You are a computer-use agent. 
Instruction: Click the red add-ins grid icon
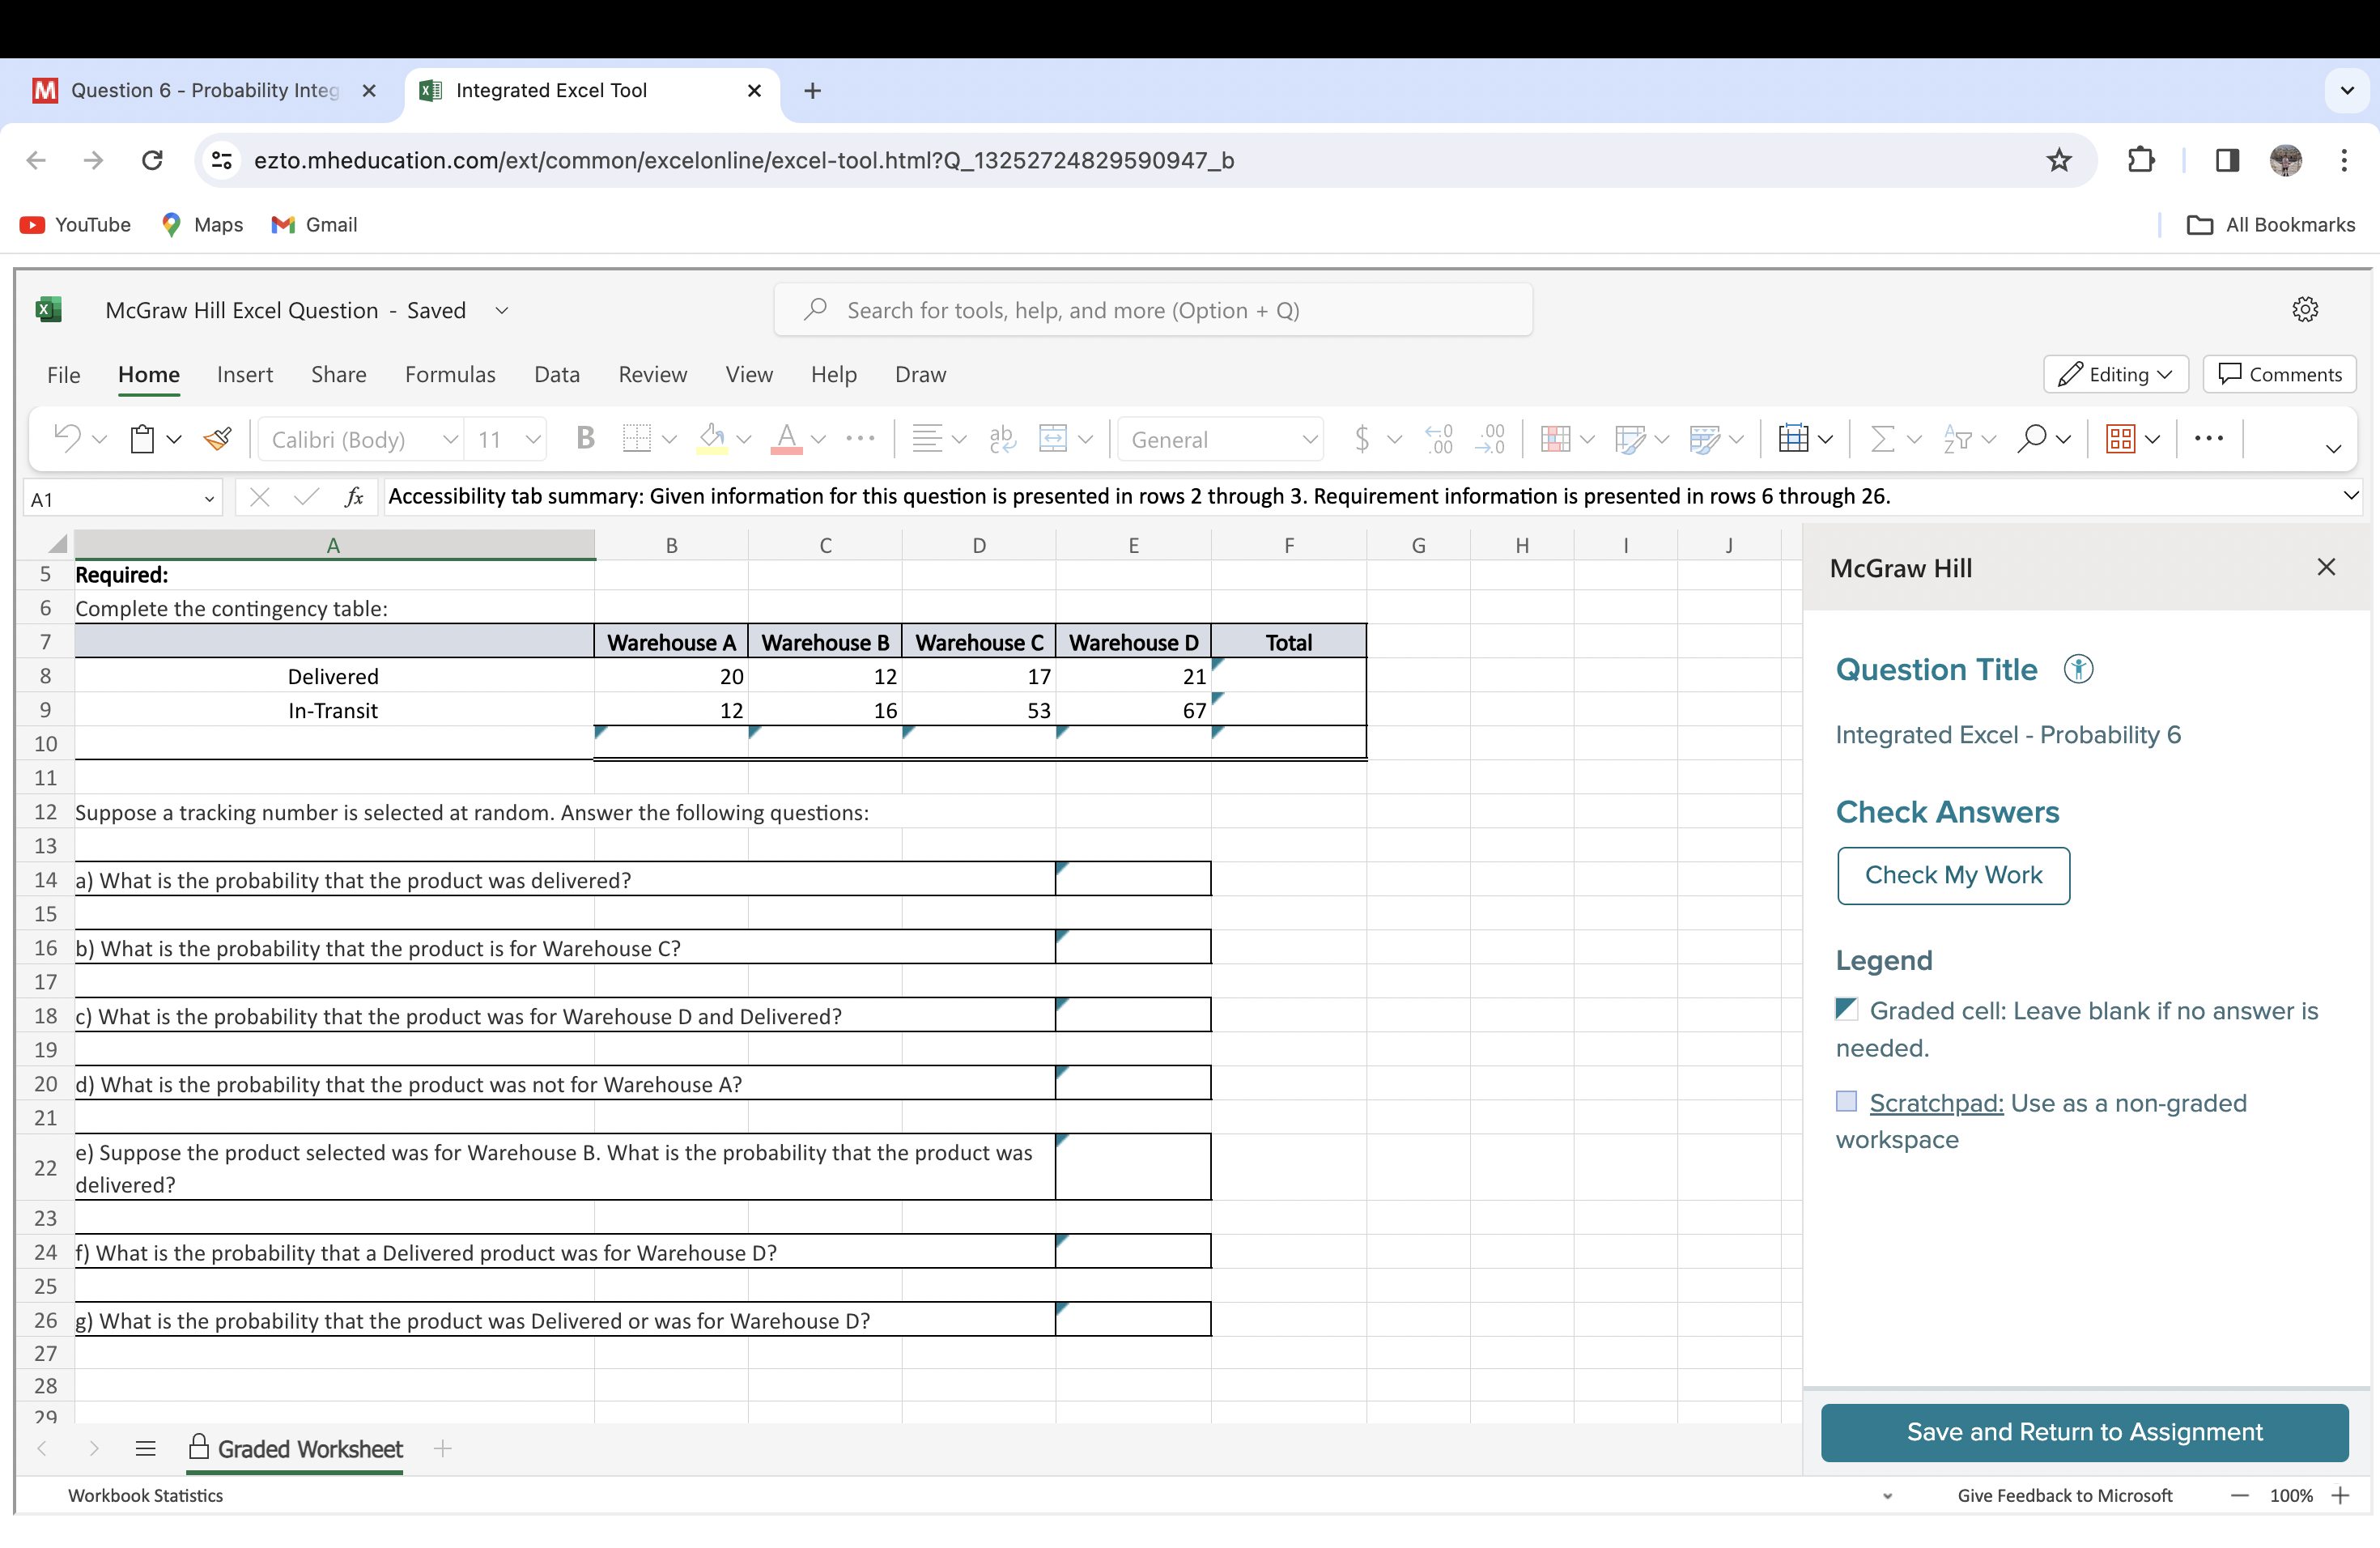click(2121, 439)
